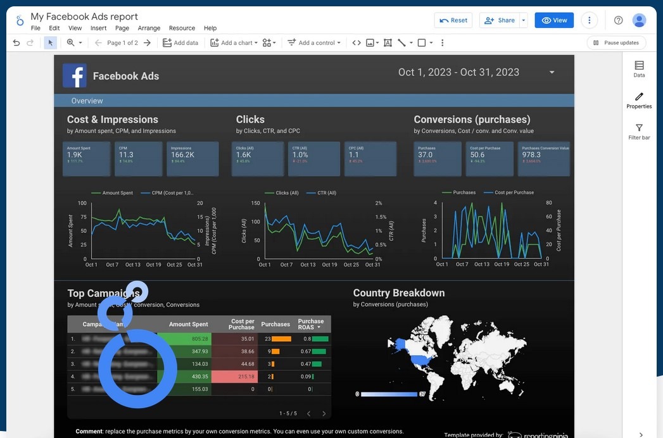This screenshot has width=663, height=438.
Task: Select the Clicks (All) scorecard
Action: [258, 158]
